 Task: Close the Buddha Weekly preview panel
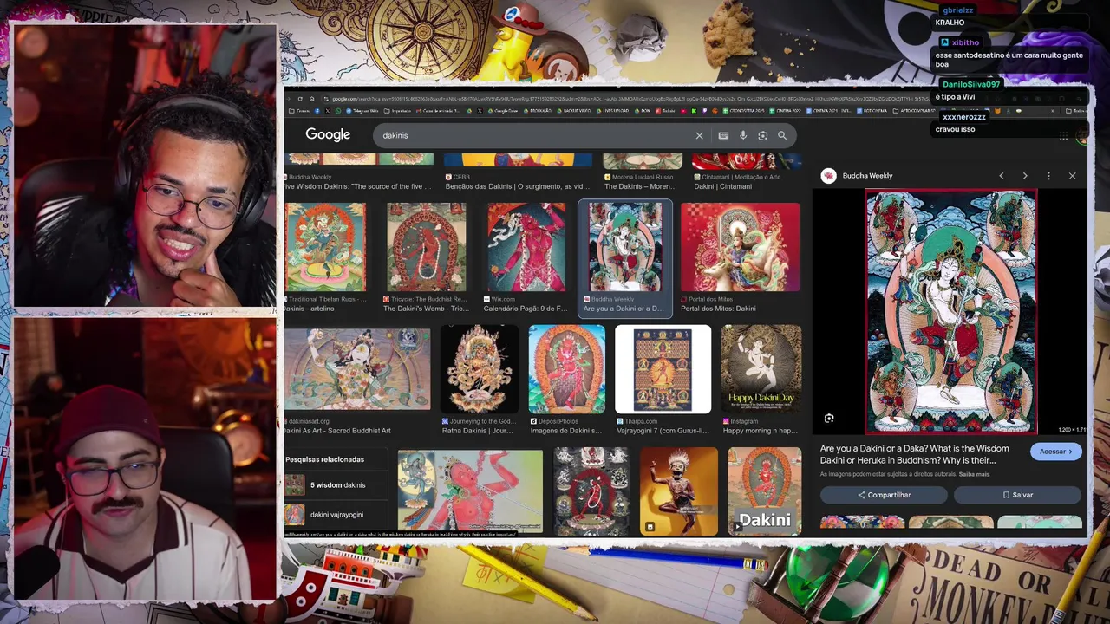point(1072,176)
